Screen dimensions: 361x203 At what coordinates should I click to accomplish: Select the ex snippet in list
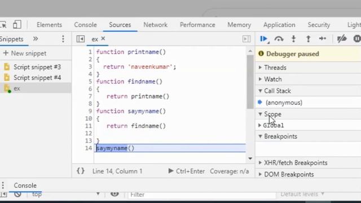coord(36,88)
